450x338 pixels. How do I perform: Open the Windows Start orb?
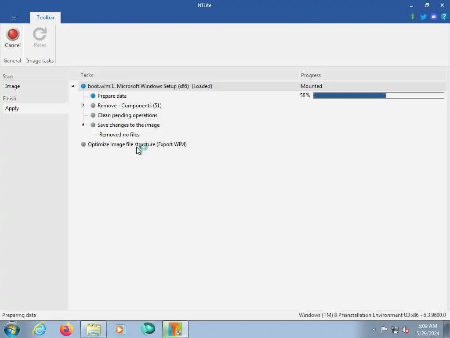pos(12,329)
